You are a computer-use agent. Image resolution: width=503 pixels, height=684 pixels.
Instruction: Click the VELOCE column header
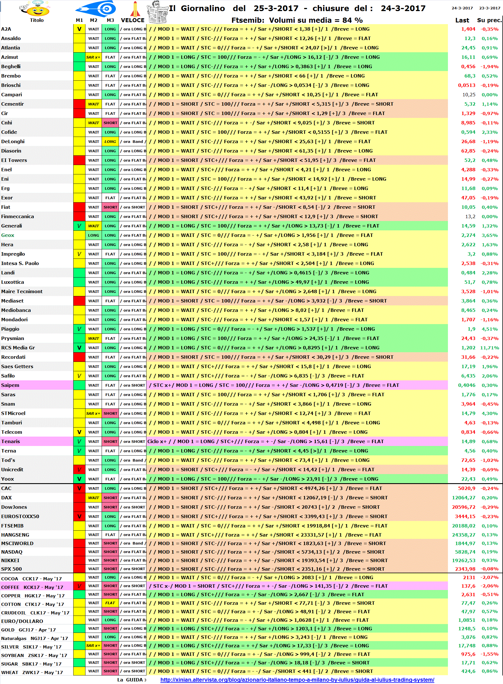pos(133,20)
